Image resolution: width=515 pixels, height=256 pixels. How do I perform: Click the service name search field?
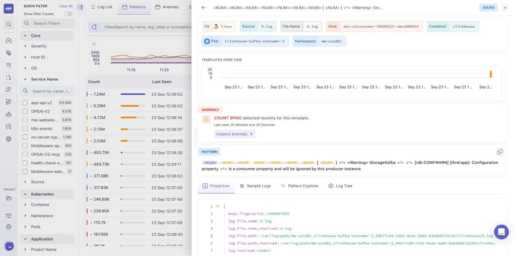48,91
